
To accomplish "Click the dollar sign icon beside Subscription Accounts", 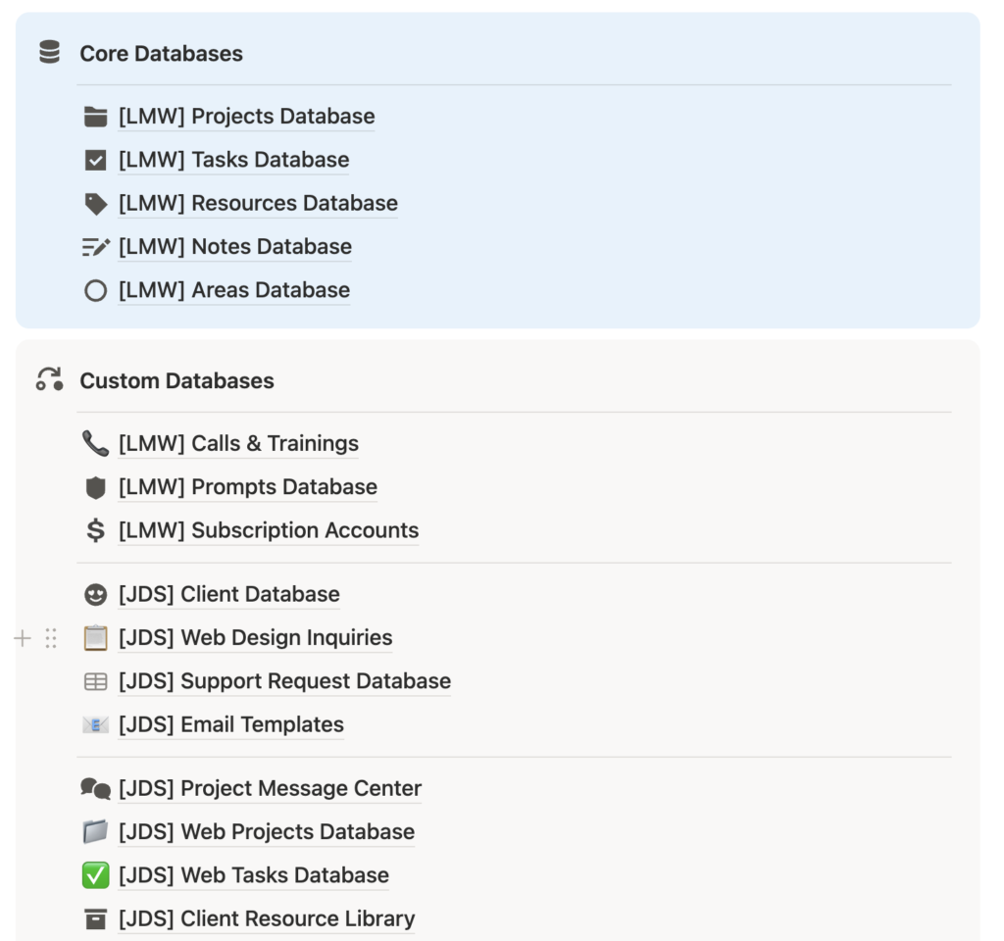I will [95, 530].
